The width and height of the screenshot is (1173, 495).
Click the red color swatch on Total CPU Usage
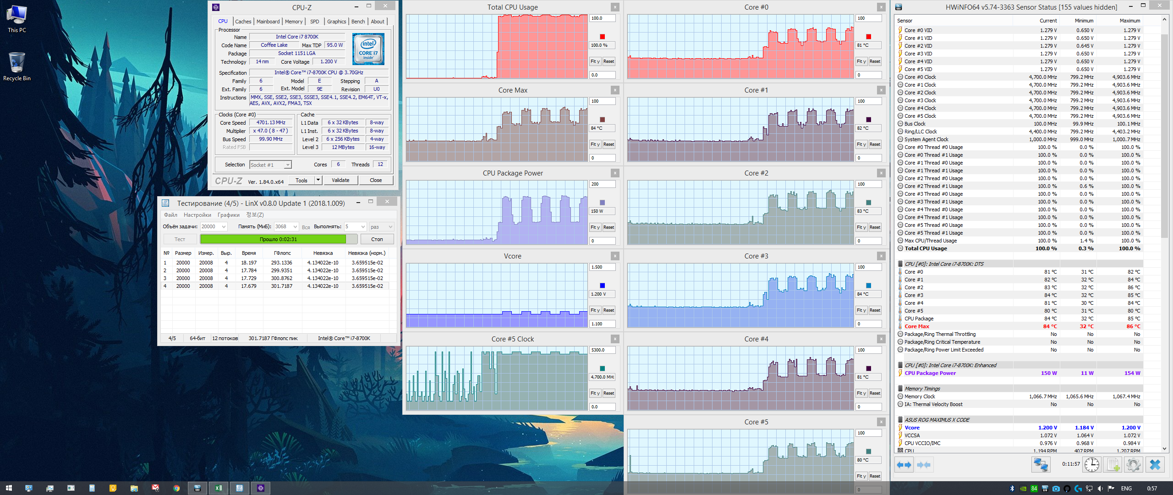click(602, 37)
